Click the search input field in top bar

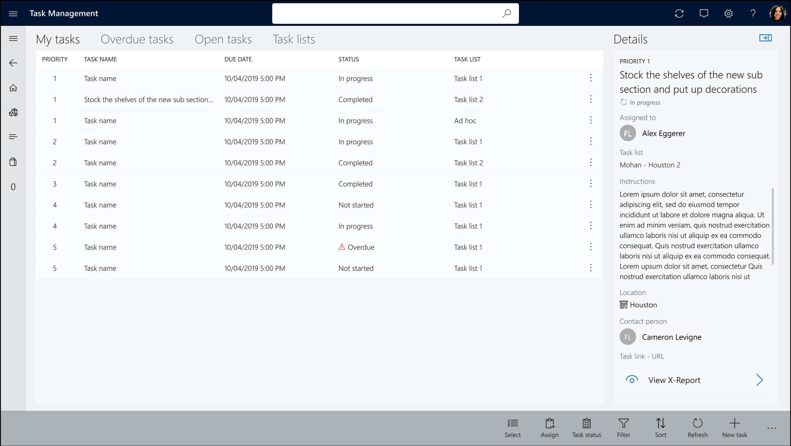pos(396,13)
